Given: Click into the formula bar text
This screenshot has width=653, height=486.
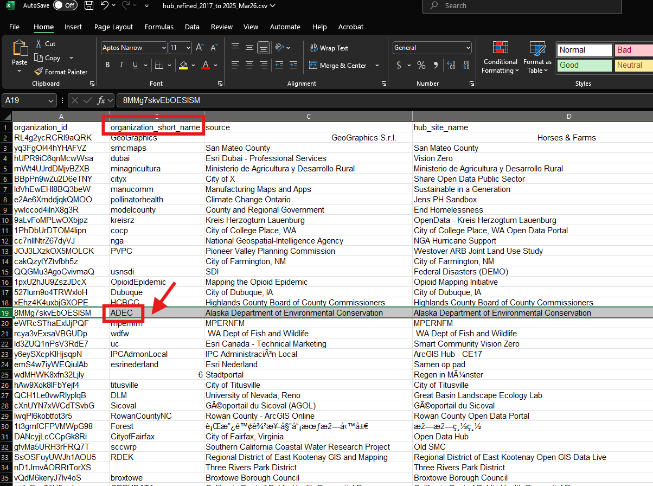Looking at the screenshot, I should (384, 100).
